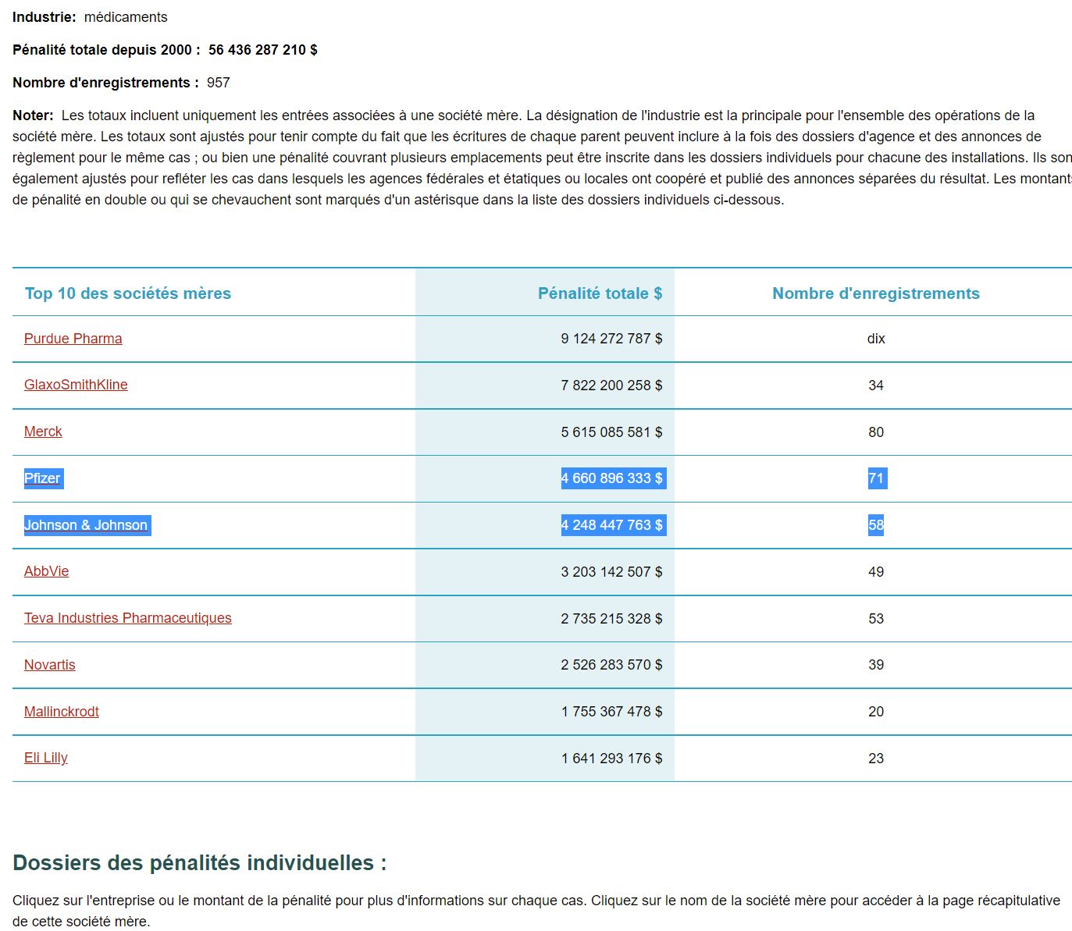Click Novartis penalty 2 526 283 570 $
Screen dimensions: 1072x931
pyautogui.click(x=611, y=665)
